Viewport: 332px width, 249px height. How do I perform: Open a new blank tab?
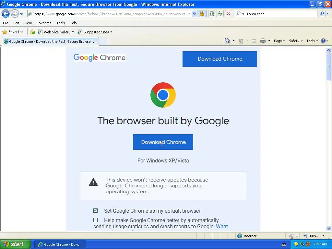(x=103, y=41)
